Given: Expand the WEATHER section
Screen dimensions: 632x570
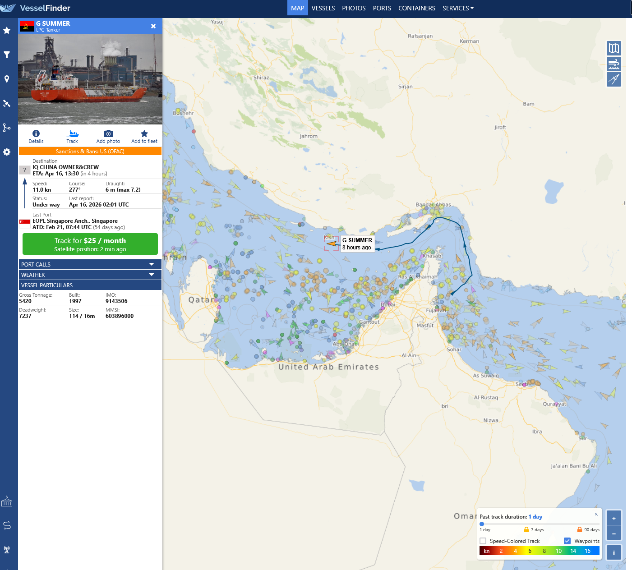Looking at the screenshot, I should click(x=90, y=275).
